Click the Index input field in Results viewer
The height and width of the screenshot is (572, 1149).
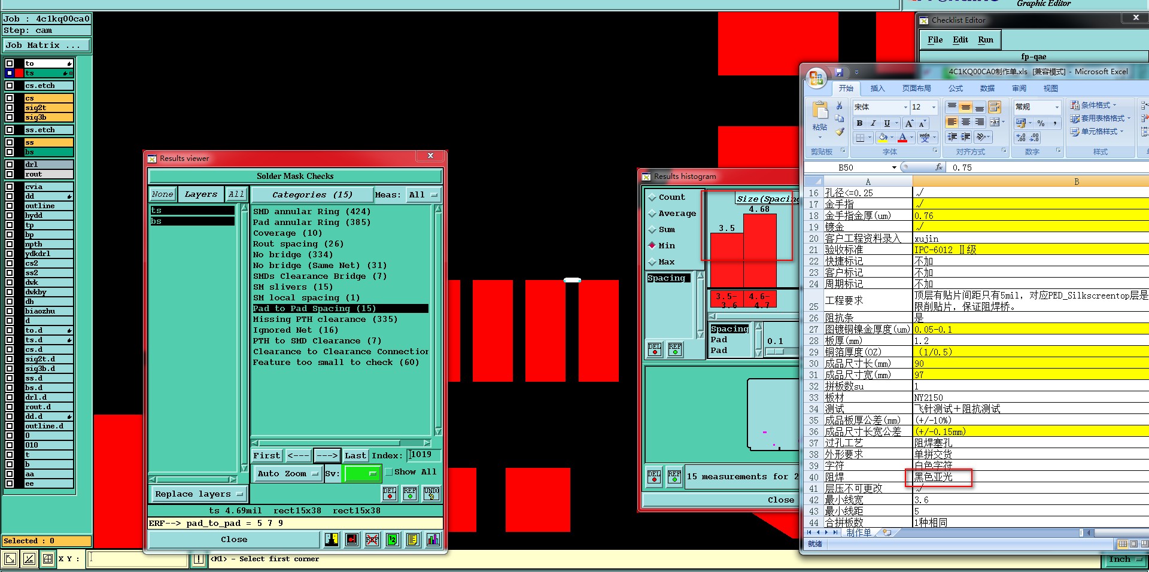coord(424,455)
